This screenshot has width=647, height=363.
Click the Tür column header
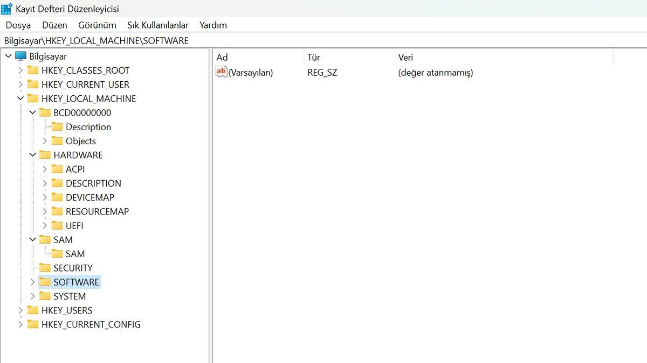click(314, 57)
